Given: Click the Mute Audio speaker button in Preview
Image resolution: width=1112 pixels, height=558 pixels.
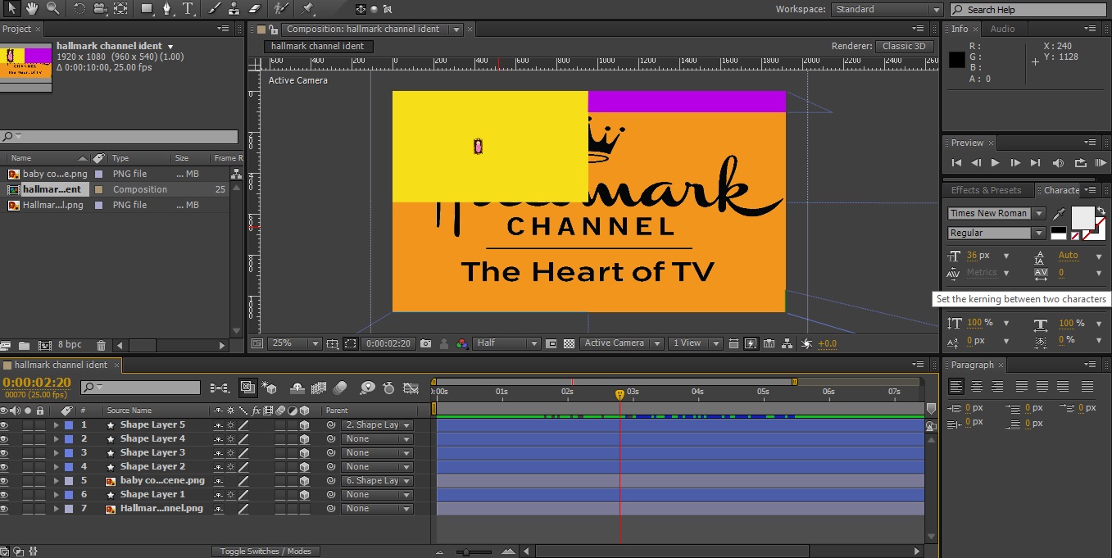Looking at the screenshot, I should pos(1058,163).
